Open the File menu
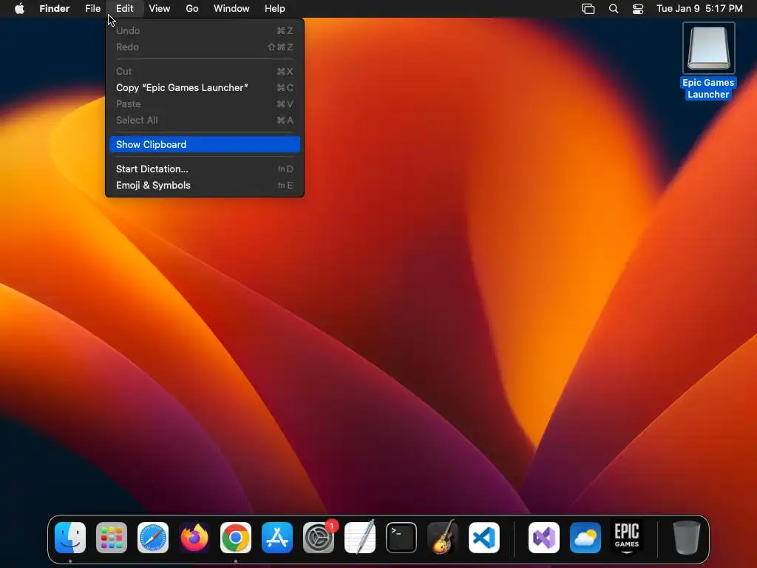This screenshot has height=568, width=757. pyautogui.click(x=92, y=9)
